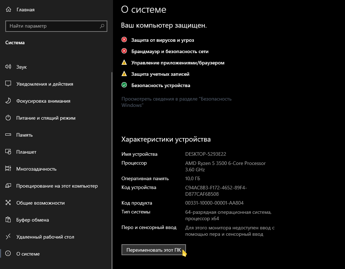Click the Удаленный рабочий стол icon
345x269 pixels.
[8, 237]
